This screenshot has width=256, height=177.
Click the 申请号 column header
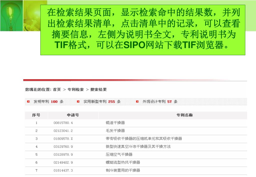73,115
